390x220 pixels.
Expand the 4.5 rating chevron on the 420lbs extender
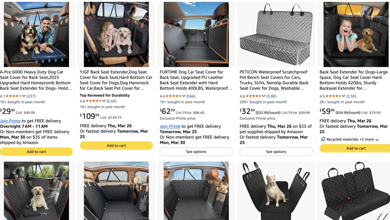coord(343,96)
